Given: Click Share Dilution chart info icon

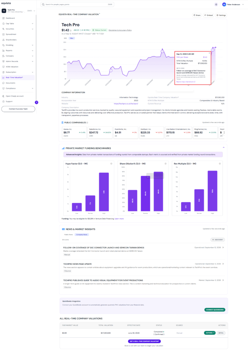Looking at the screenshot, I should [x=165, y=164].
